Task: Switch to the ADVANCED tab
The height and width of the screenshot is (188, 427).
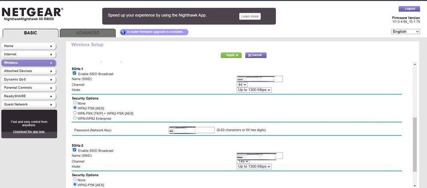Action: (88, 33)
